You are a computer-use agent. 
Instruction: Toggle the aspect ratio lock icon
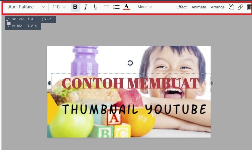tap(8, 22)
